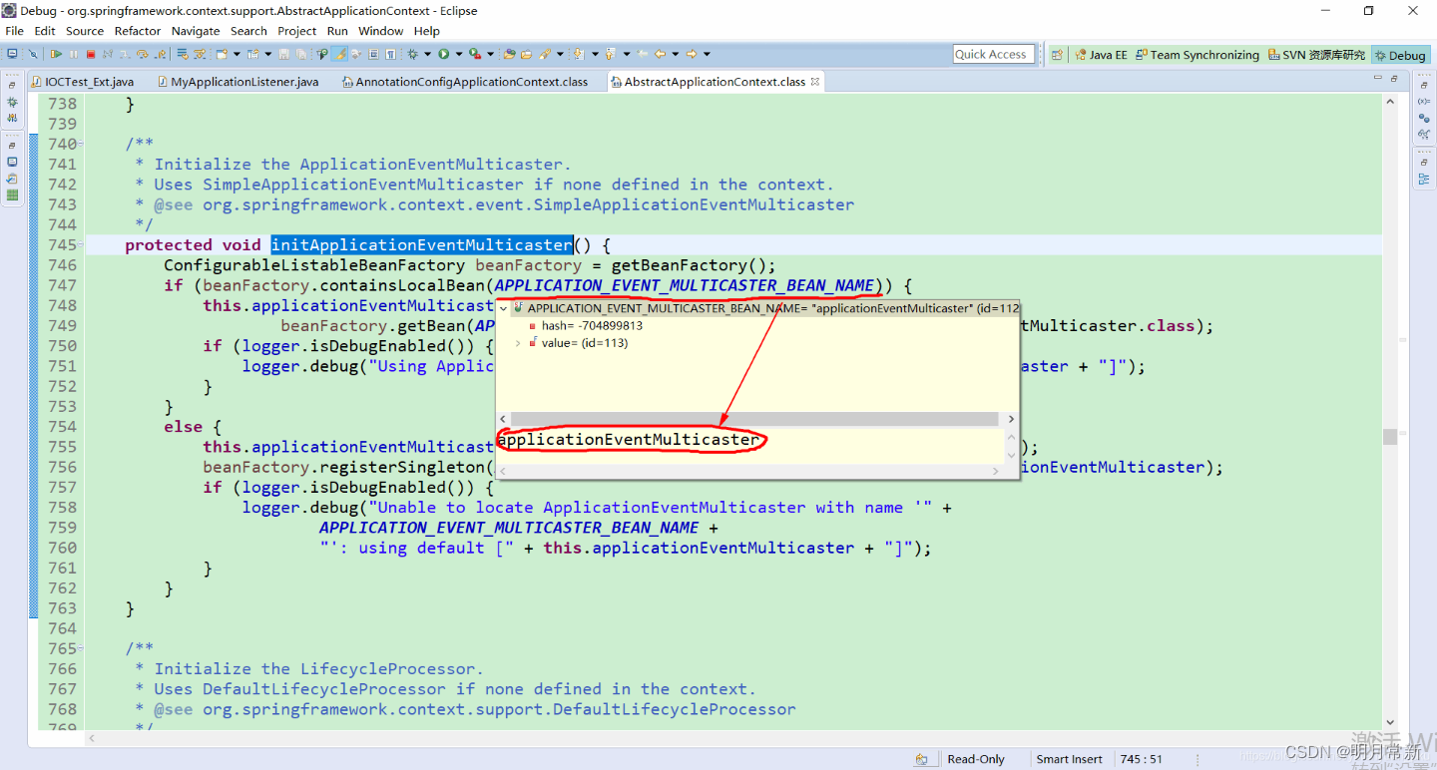
Task: Terminate the debug session with red square
Action: click(90, 54)
